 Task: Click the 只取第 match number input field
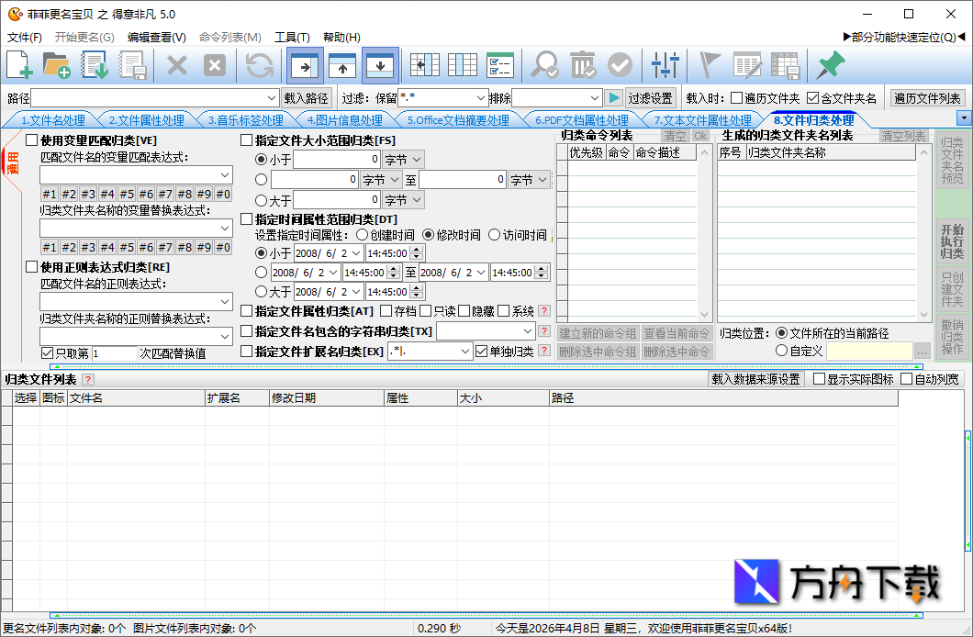point(114,353)
